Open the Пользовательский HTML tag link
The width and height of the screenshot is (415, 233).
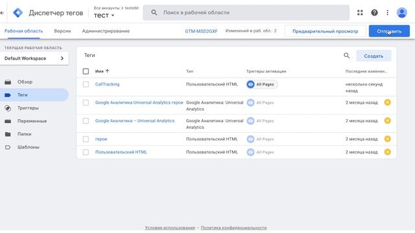click(121, 152)
